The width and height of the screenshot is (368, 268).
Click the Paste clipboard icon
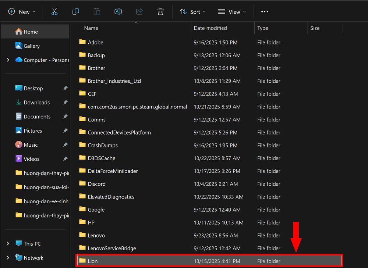pos(97,12)
